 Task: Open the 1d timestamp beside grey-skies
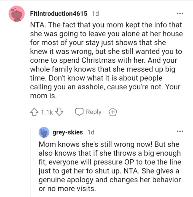(x=90, y=132)
